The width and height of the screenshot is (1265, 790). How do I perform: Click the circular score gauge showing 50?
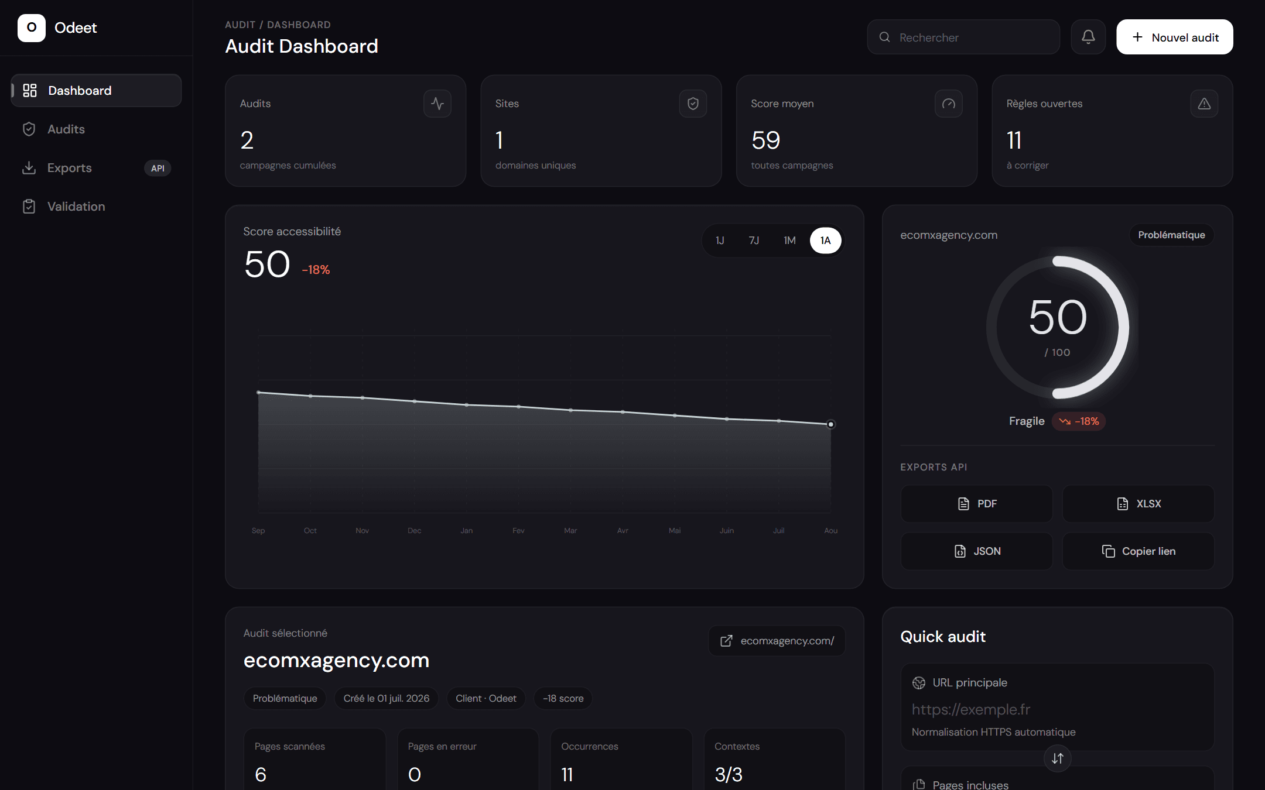click(x=1058, y=328)
